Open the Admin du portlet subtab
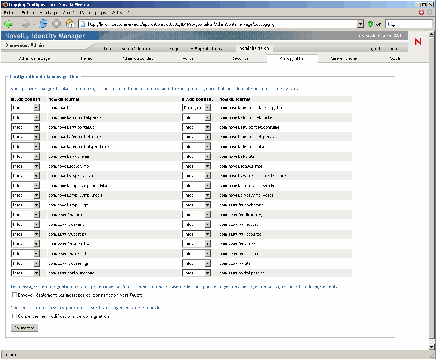The width and height of the screenshot is (436, 359). [137, 58]
